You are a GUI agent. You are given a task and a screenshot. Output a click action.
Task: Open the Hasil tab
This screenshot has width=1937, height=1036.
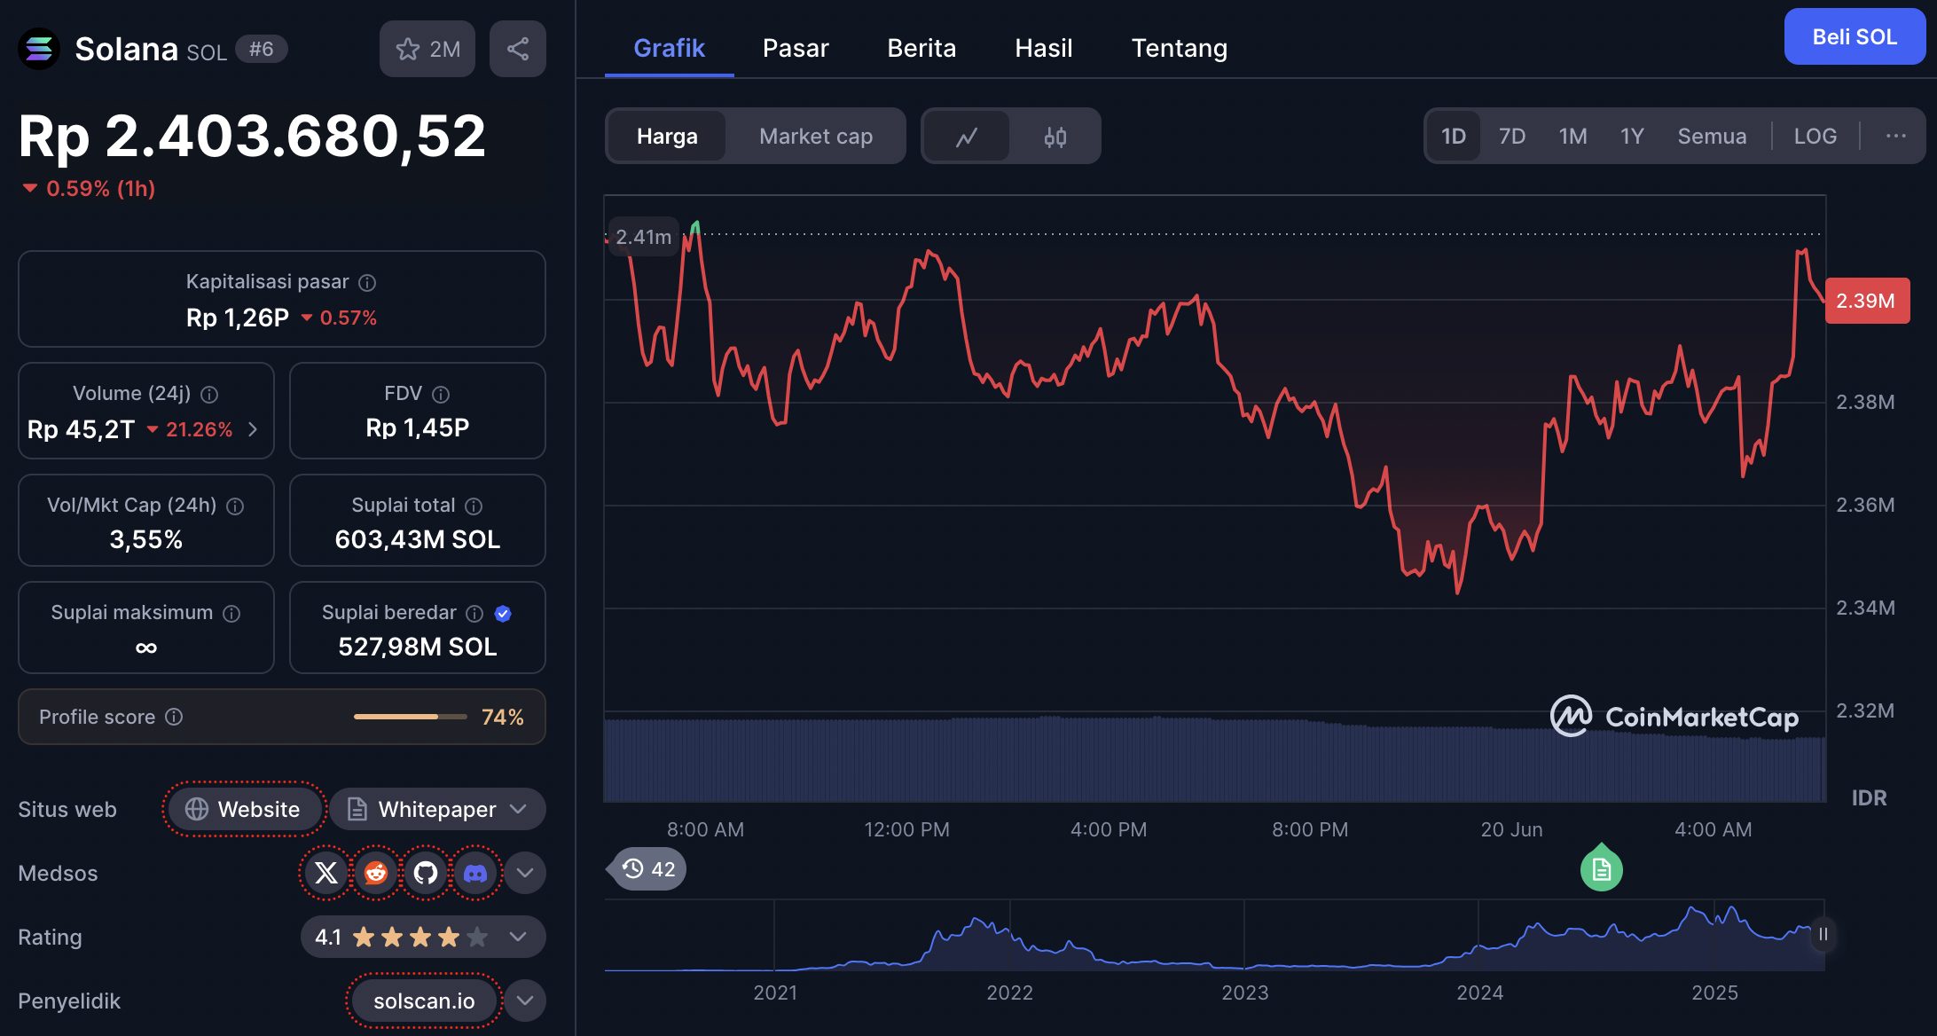pos(1044,48)
